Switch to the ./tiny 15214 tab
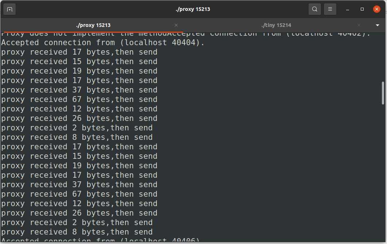This screenshot has width=387, height=244. click(x=276, y=25)
